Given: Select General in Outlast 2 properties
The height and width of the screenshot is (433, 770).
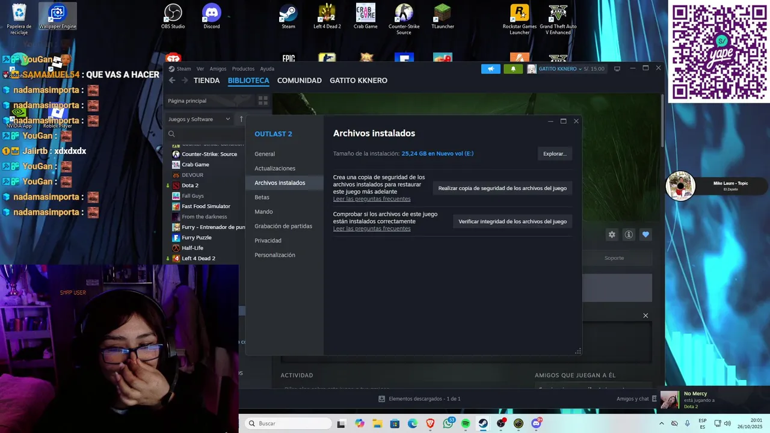Looking at the screenshot, I should click(285, 154).
